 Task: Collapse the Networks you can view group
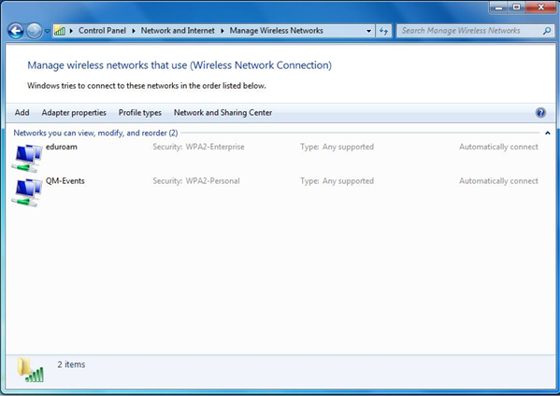pos(548,133)
